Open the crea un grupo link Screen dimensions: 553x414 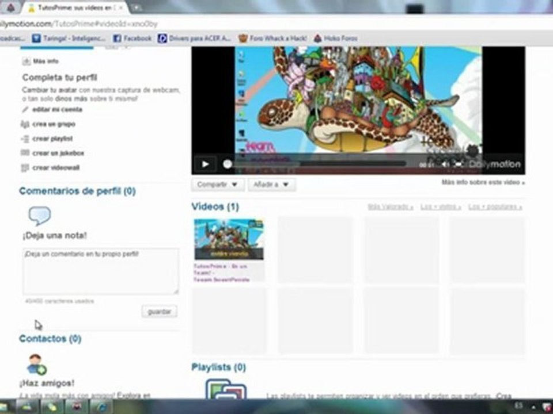54,124
